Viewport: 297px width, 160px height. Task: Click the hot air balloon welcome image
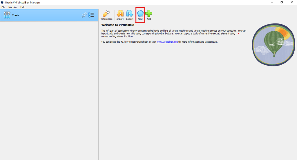[273, 45]
